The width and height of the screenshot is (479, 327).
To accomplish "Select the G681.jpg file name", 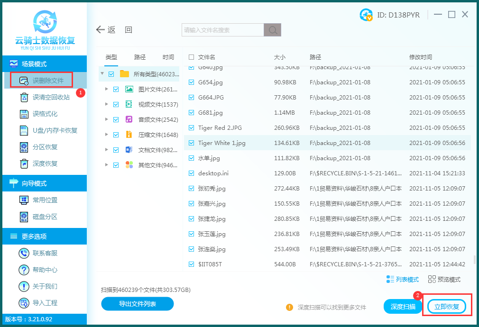I will [211, 113].
